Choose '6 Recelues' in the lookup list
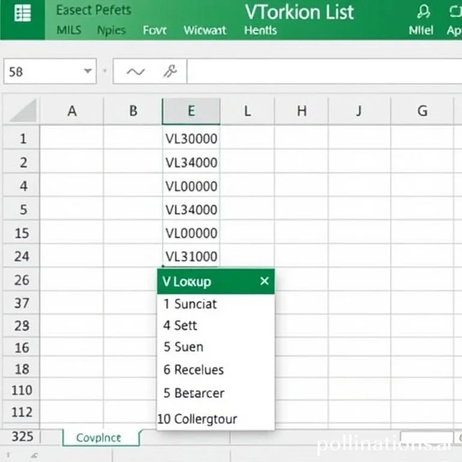 click(x=216, y=370)
